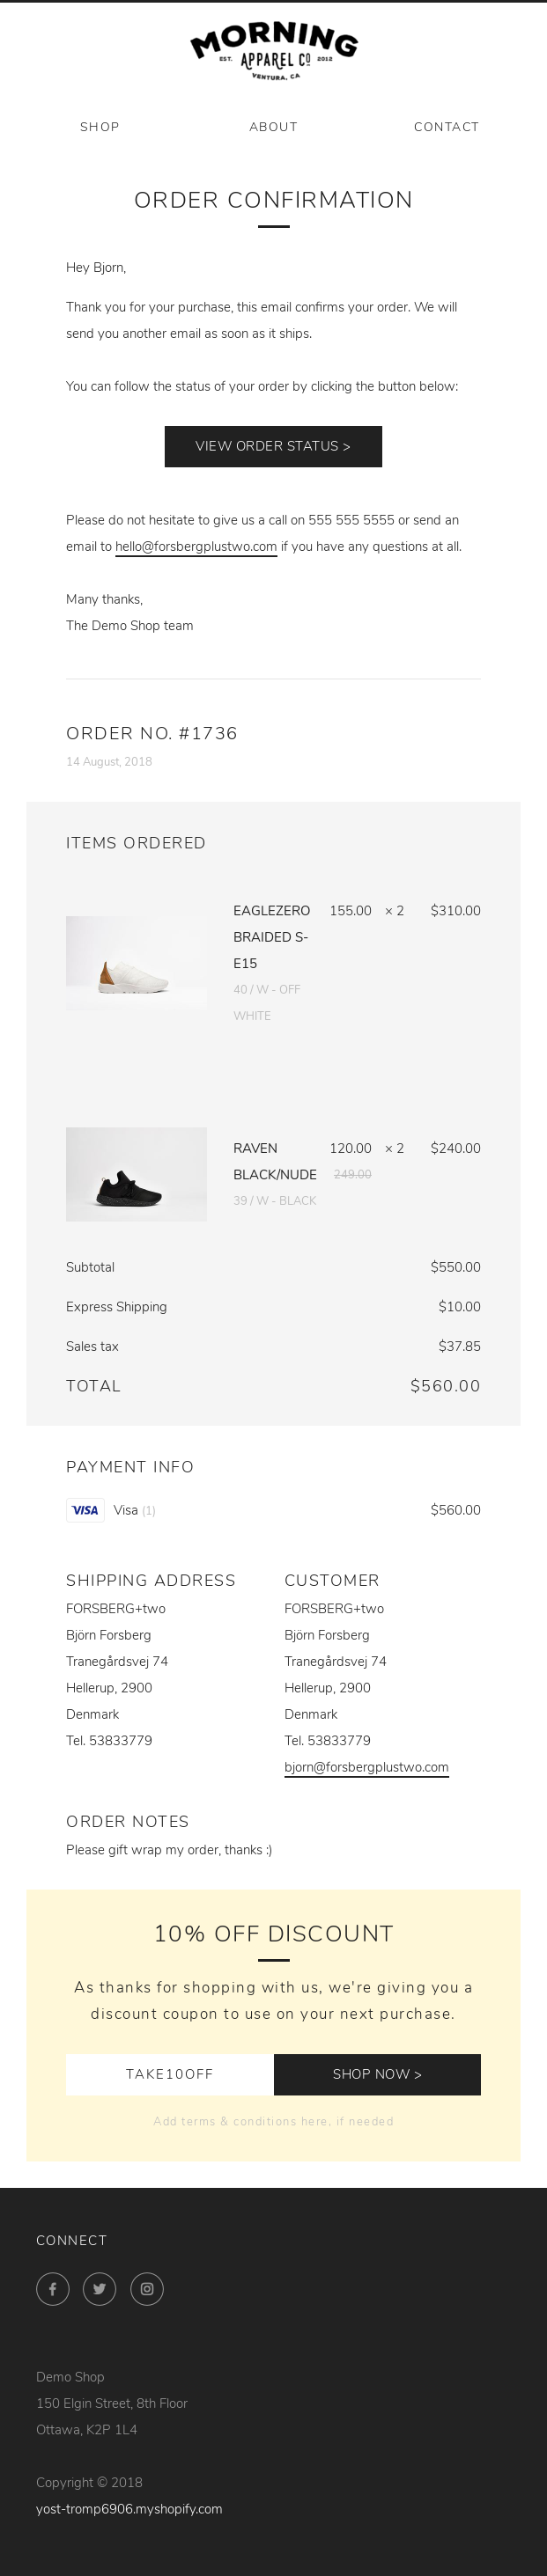
Task: Open the Facebook social icon
Action: pyautogui.click(x=53, y=2289)
